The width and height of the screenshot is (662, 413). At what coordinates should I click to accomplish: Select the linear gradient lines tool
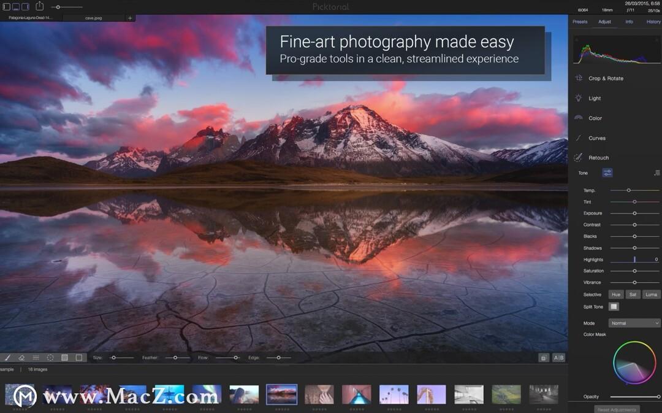[x=36, y=358]
